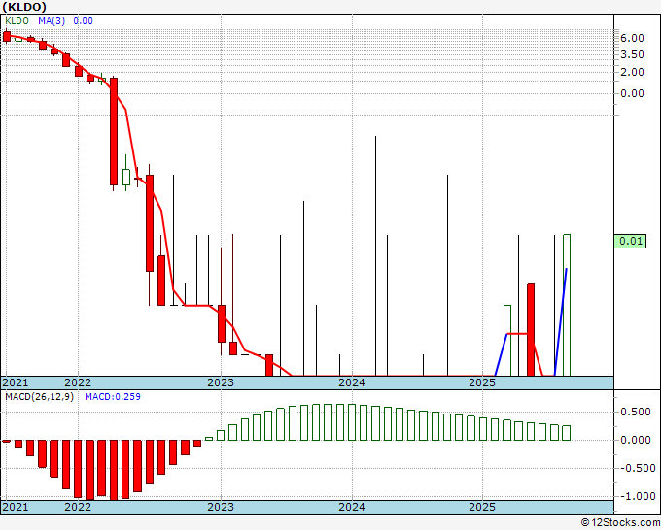Click 2021 on the price chart time axis

click(x=16, y=382)
